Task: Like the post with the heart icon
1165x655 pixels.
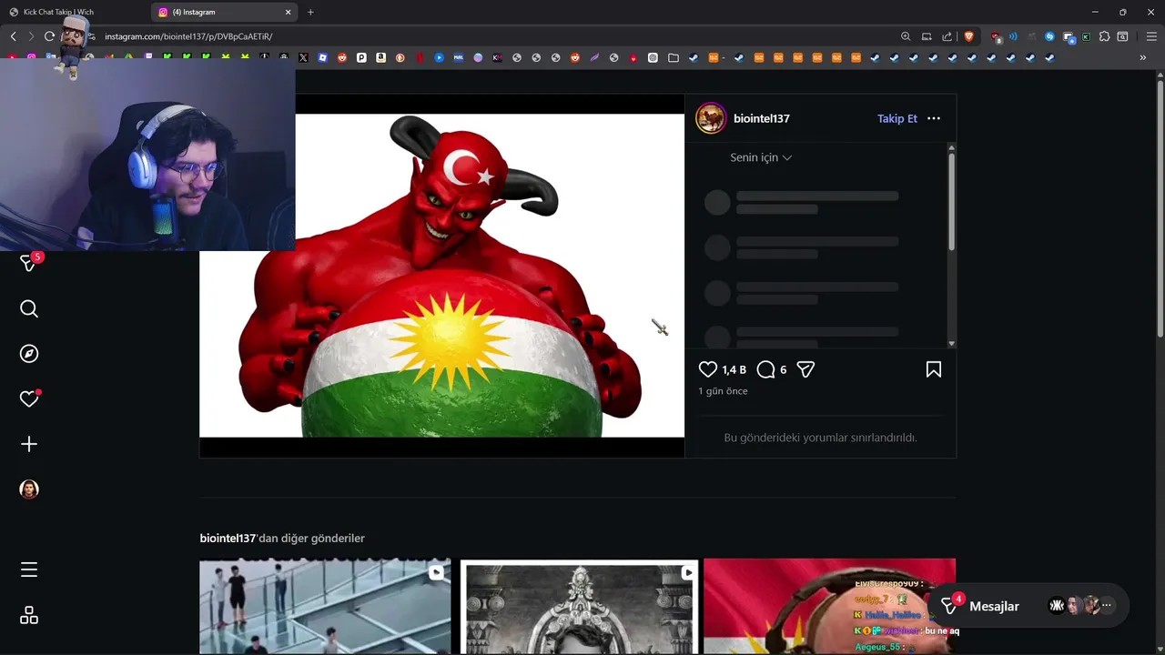Action: pos(708,369)
